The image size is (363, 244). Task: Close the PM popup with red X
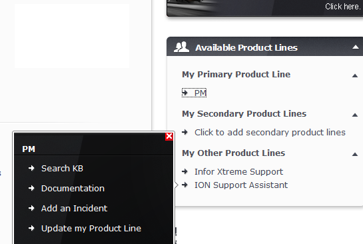(x=169, y=136)
